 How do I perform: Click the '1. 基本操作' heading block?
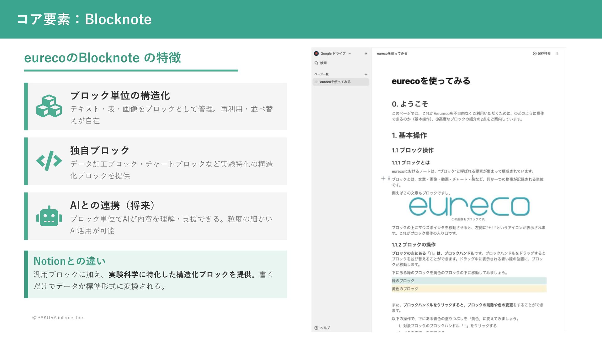tap(409, 136)
